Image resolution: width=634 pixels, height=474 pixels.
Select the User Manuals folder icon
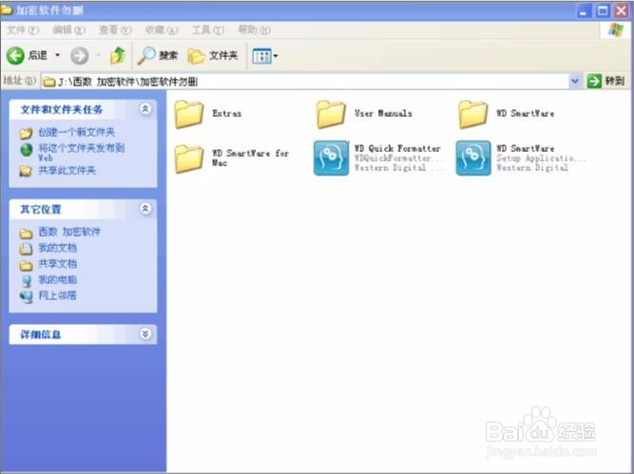(331, 114)
